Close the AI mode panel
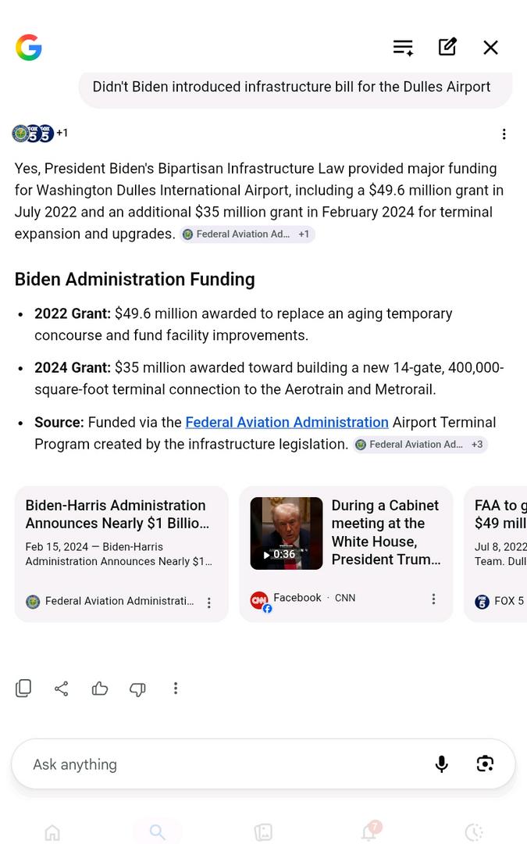This screenshot has width=527, height=844. (490, 48)
